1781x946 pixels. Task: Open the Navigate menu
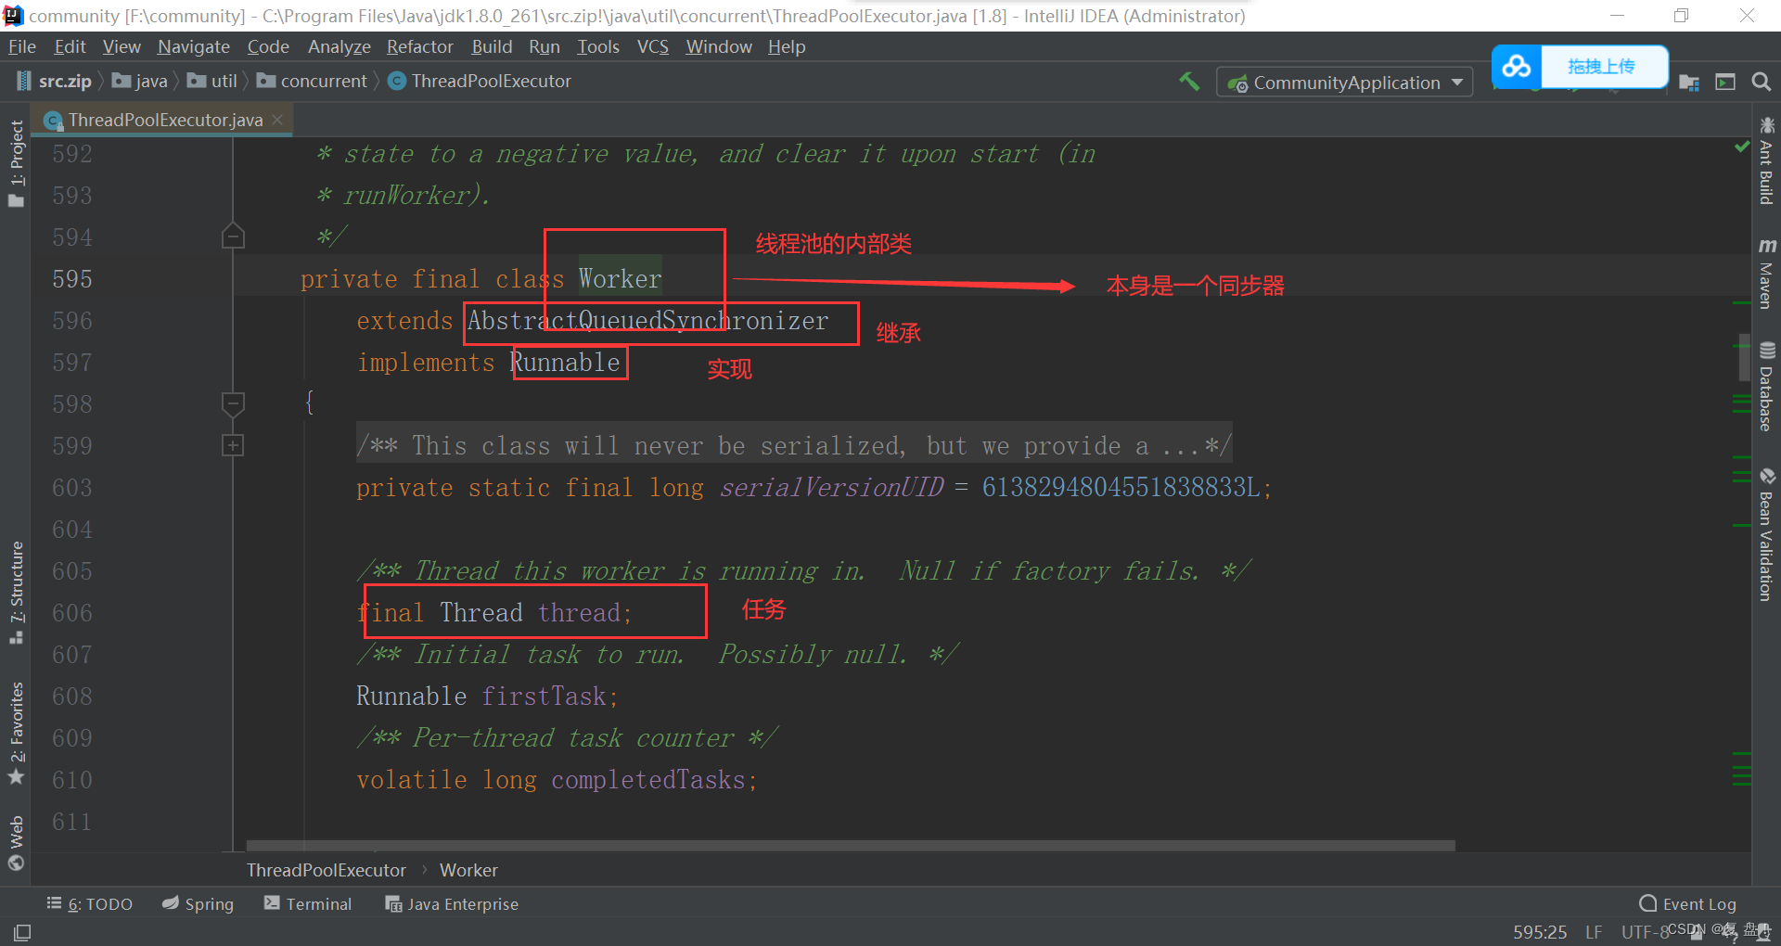pos(193,46)
